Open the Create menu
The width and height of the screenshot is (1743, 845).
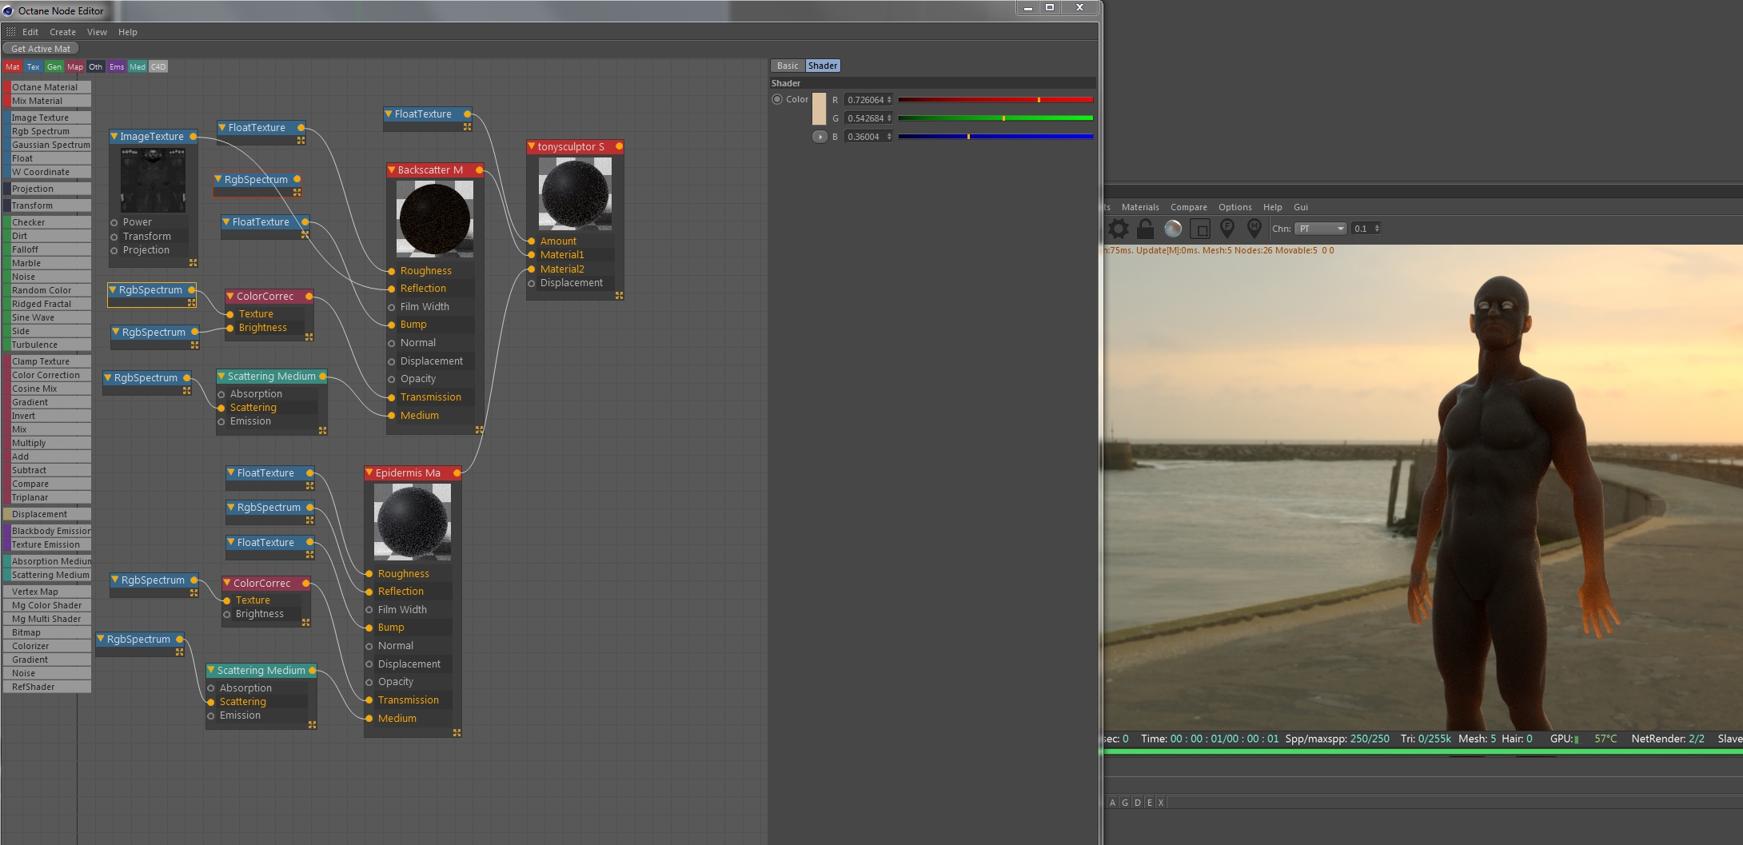click(x=62, y=32)
